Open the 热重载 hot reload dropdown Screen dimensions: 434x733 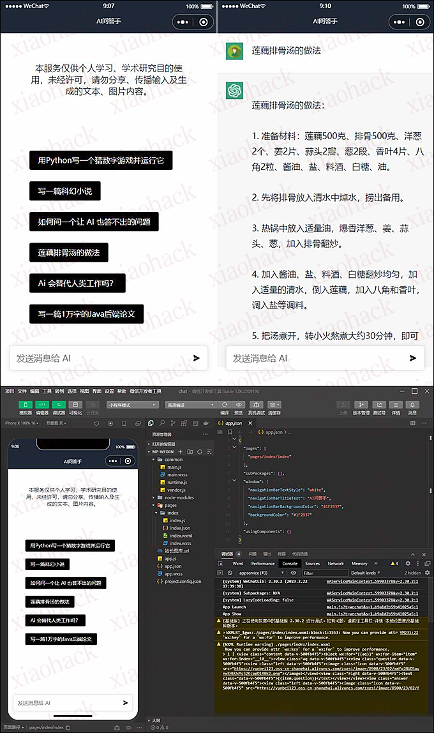(x=56, y=423)
